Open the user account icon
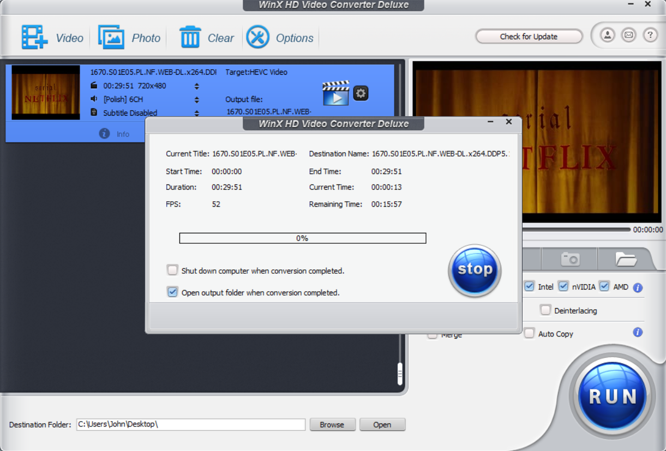The height and width of the screenshot is (451, 666). pyautogui.click(x=607, y=35)
